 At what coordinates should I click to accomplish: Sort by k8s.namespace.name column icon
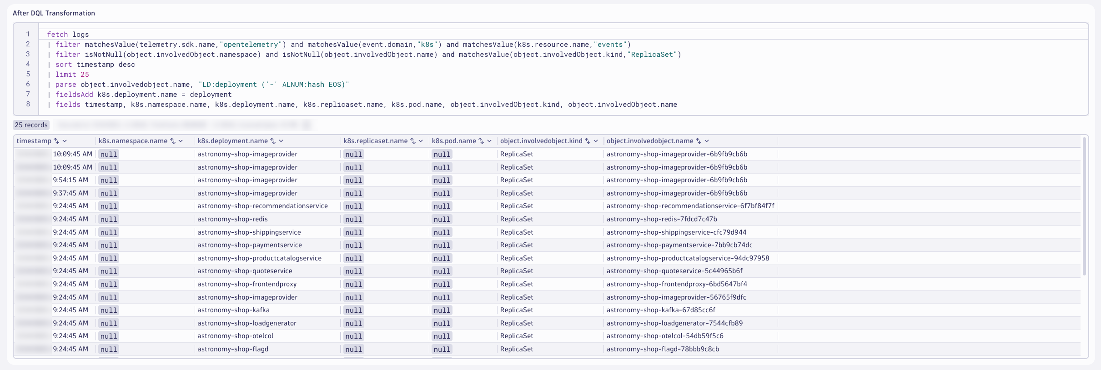click(173, 141)
